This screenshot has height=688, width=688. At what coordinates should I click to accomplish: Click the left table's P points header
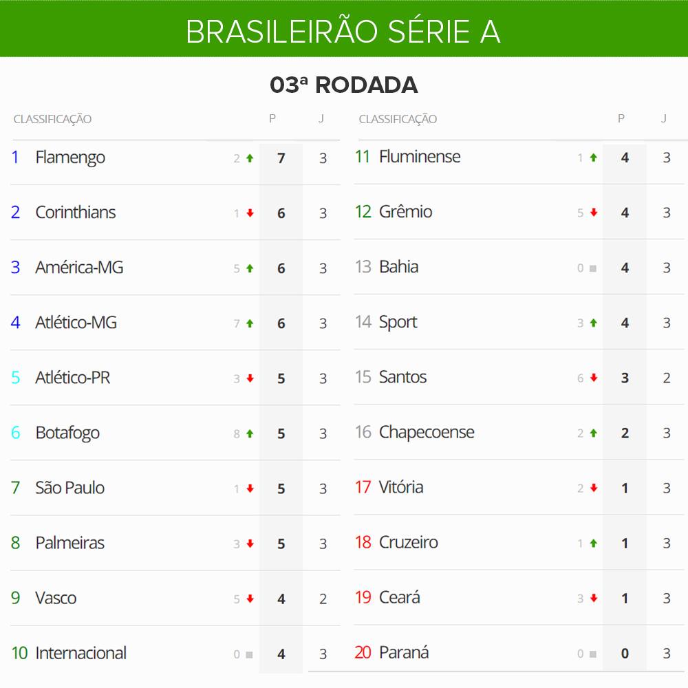(x=272, y=118)
